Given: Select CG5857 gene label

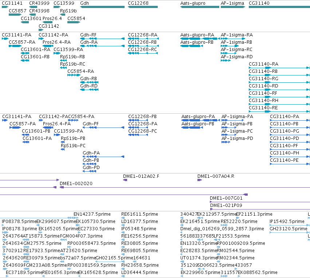Looking at the screenshot, I should [17, 11].
